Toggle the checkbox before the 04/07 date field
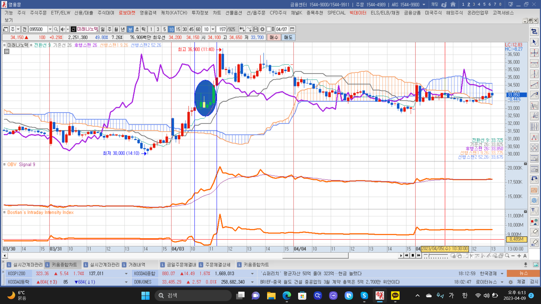 click(269, 29)
